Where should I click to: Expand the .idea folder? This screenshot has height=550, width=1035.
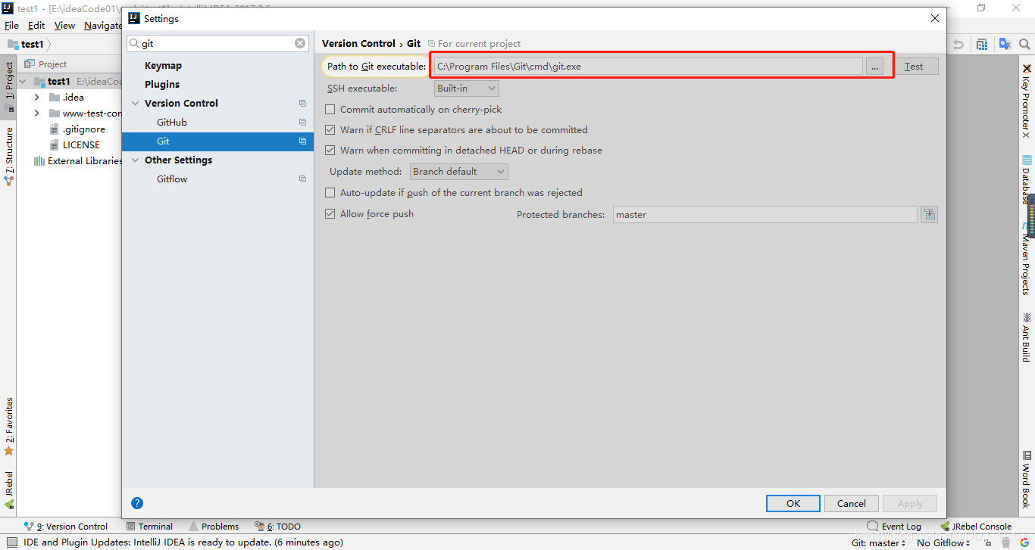[36, 98]
